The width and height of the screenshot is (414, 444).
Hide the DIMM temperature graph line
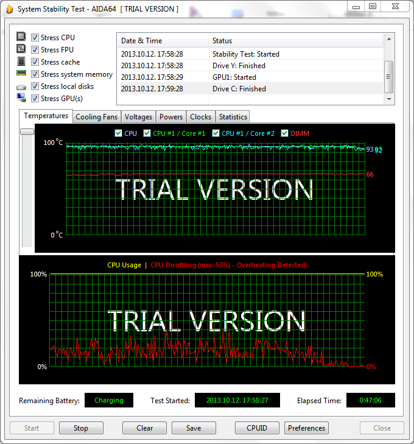click(284, 133)
